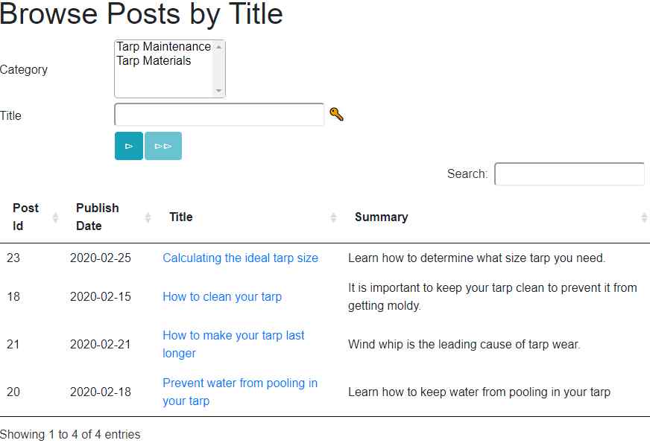Viewport: 650px width, 443px height.
Task: Select Tarp Materials category option
Action: (x=154, y=61)
